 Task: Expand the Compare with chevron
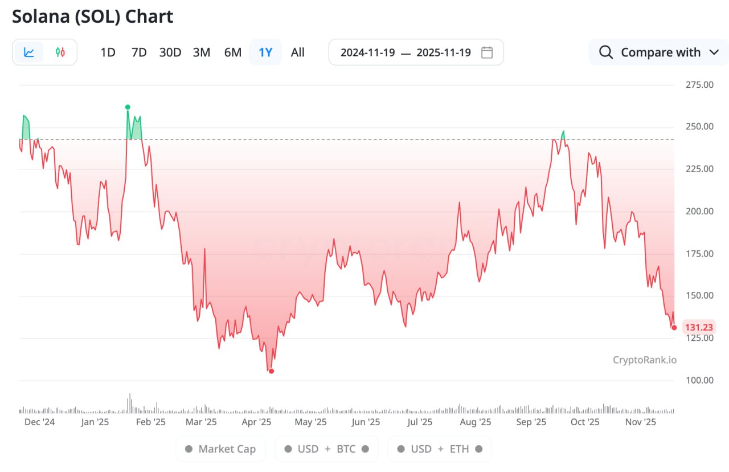[714, 52]
